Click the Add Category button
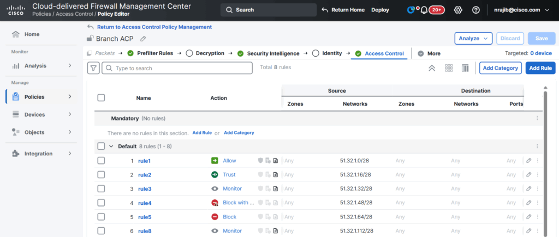 pyautogui.click(x=501, y=68)
